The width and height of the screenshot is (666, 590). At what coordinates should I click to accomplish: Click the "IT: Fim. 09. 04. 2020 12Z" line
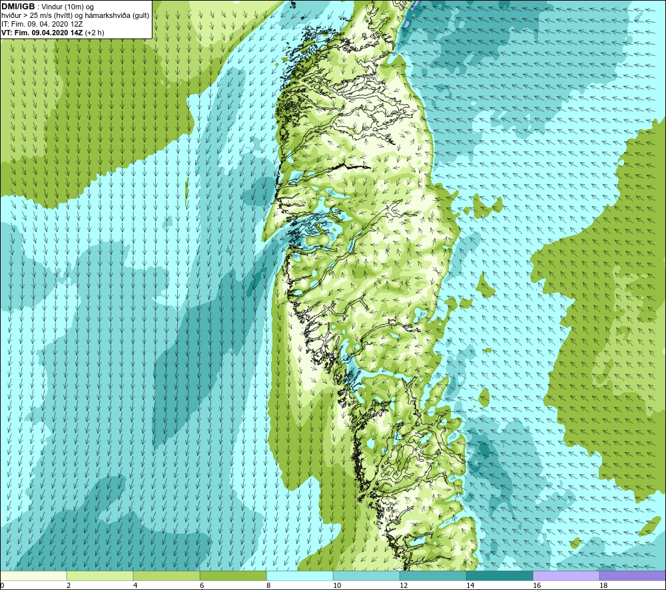click(42, 24)
